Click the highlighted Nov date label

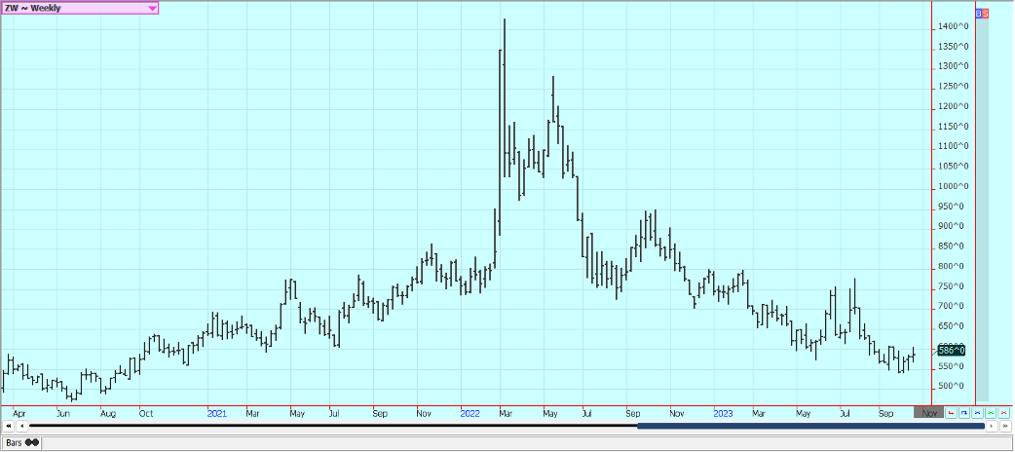click(x=929, y=412)
